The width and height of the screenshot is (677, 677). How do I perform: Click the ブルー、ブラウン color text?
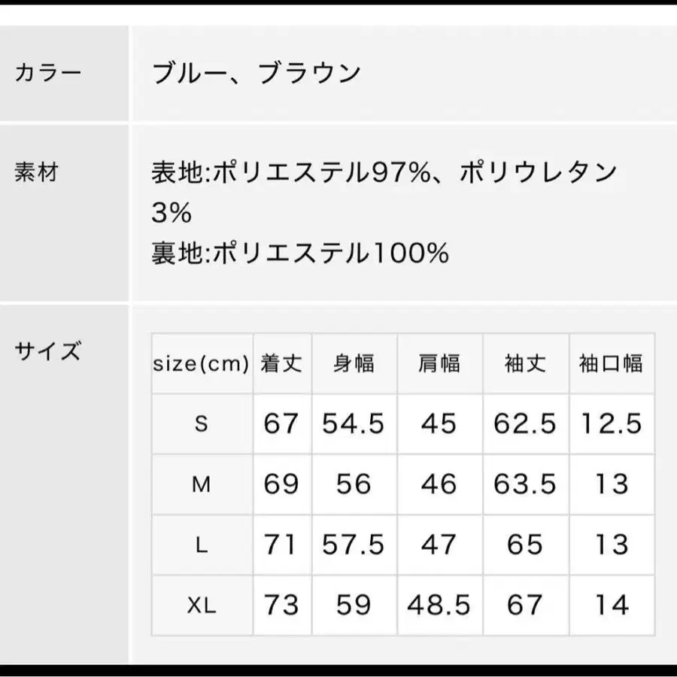coord(257,74)
